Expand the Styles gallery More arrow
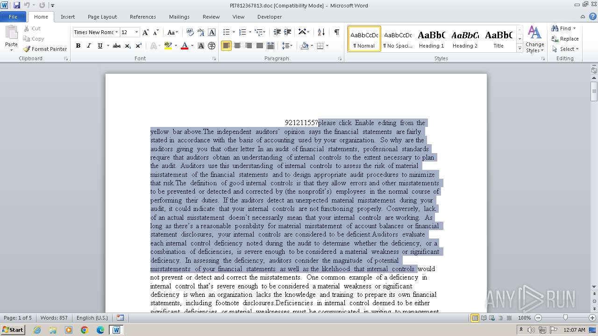598x336 pixels. click(520, 49)
